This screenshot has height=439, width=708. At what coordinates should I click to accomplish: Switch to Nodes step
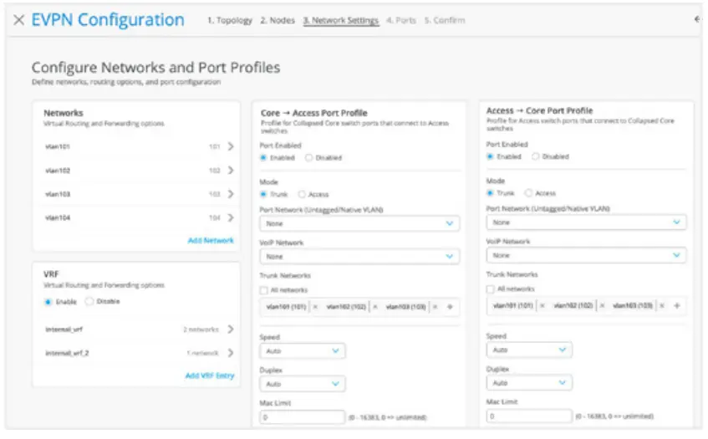coord(278,21)
